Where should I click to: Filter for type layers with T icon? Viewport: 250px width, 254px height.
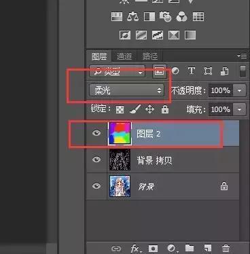tap(192, 71)
